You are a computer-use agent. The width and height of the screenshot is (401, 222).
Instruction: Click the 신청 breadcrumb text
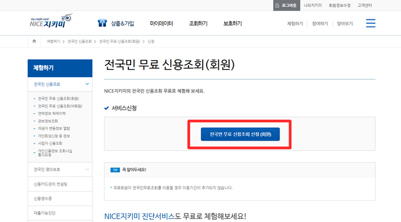[151, 41]
